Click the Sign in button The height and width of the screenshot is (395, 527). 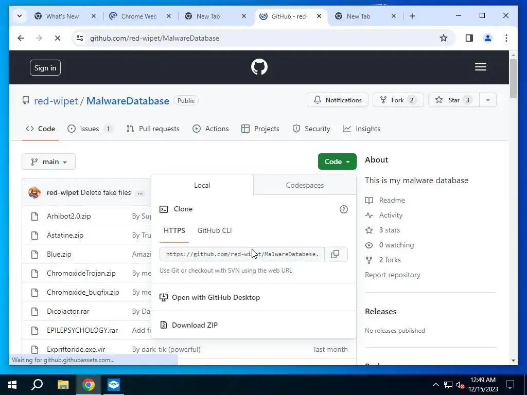point(45,68)
